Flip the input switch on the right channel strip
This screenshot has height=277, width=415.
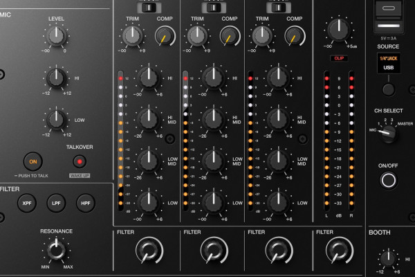point(279,7)
